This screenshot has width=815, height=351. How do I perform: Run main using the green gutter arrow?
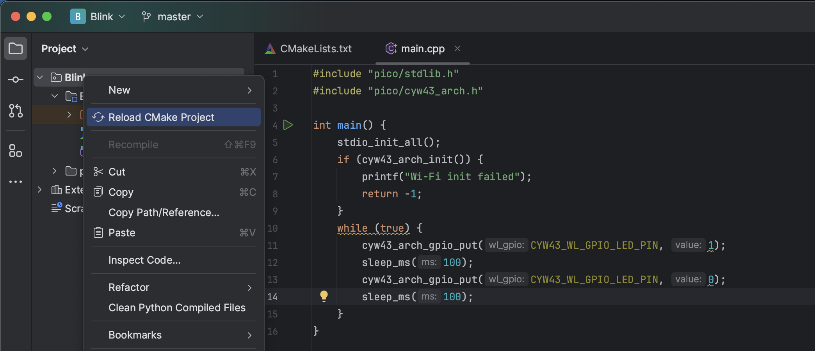tap(288, 125)
